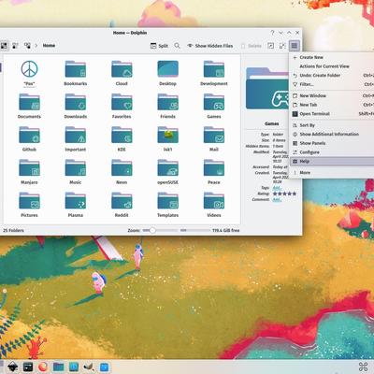The width and height of the screenshot is (374, 374).
Task: Switch to Details view mode in toolbar
Action: coord(27,46)
